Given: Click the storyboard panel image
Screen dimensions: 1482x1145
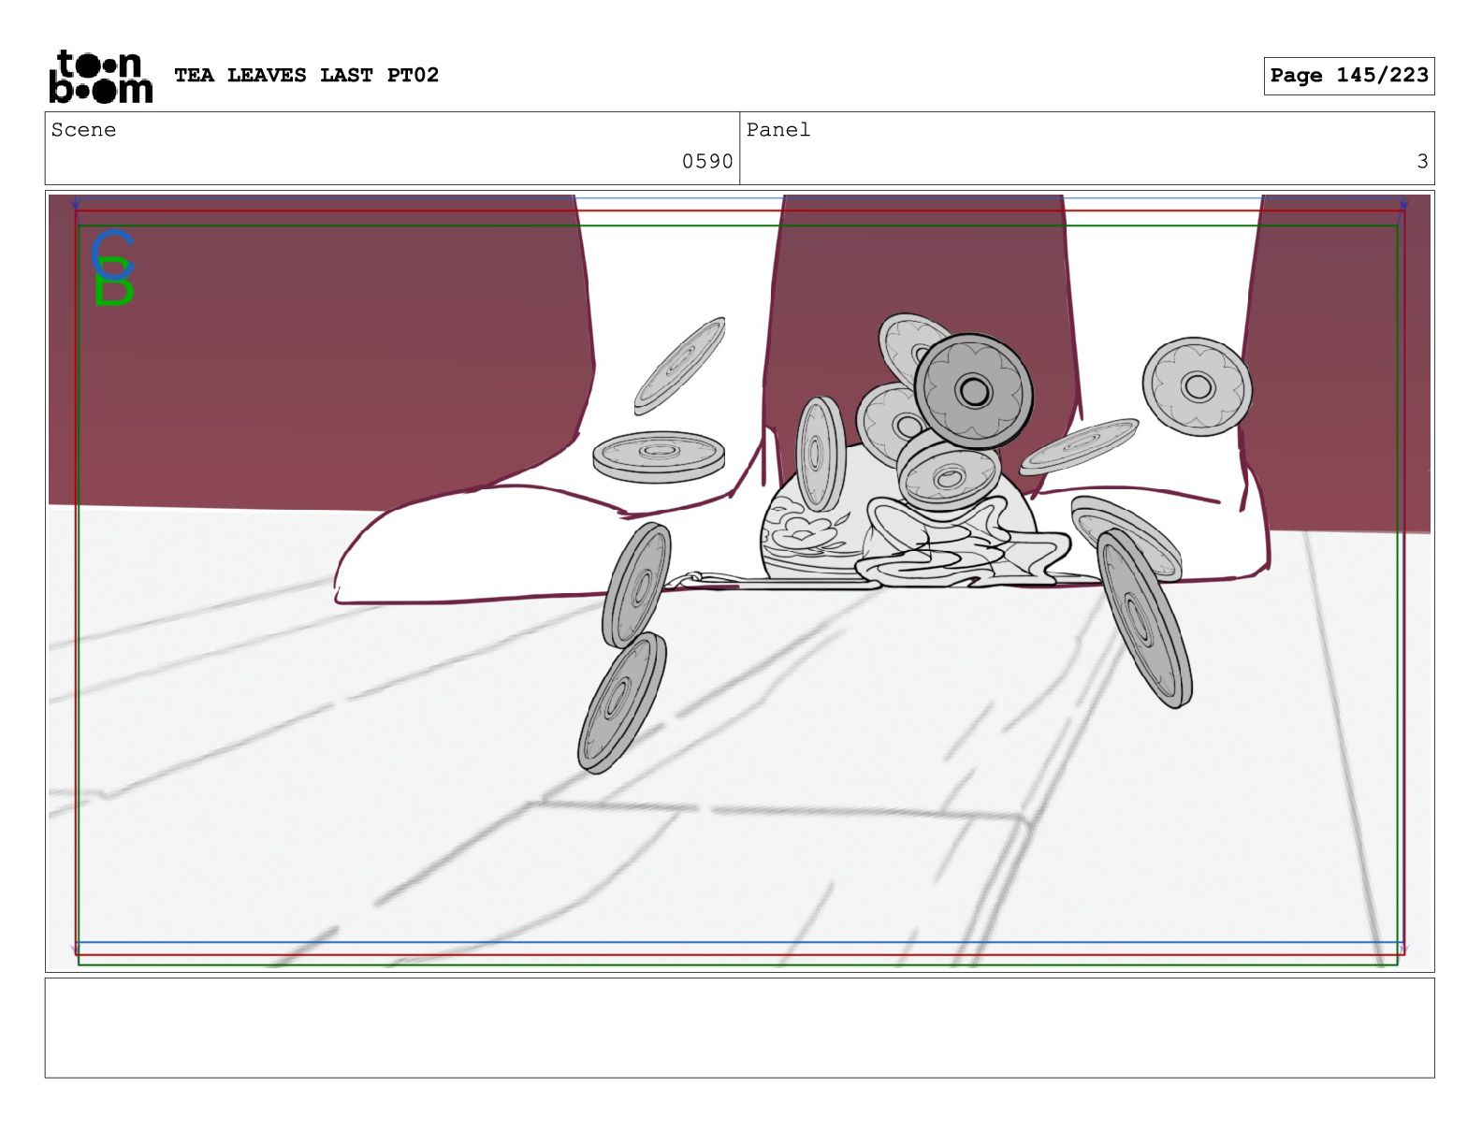Looking at the screenshot, I should (739, 581).
